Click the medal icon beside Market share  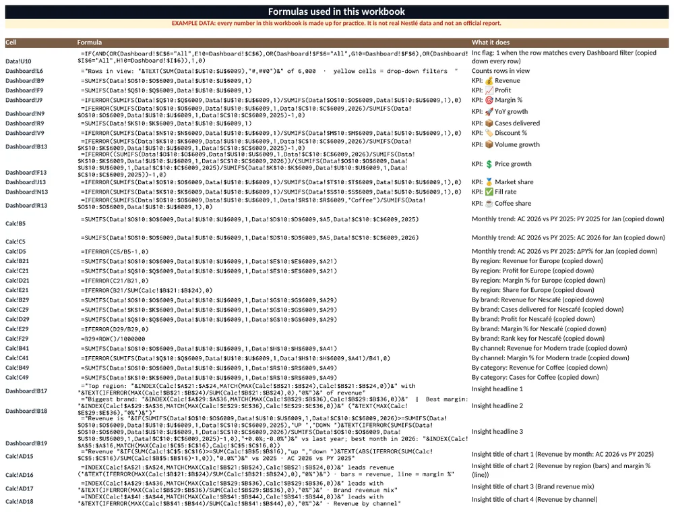489,182
